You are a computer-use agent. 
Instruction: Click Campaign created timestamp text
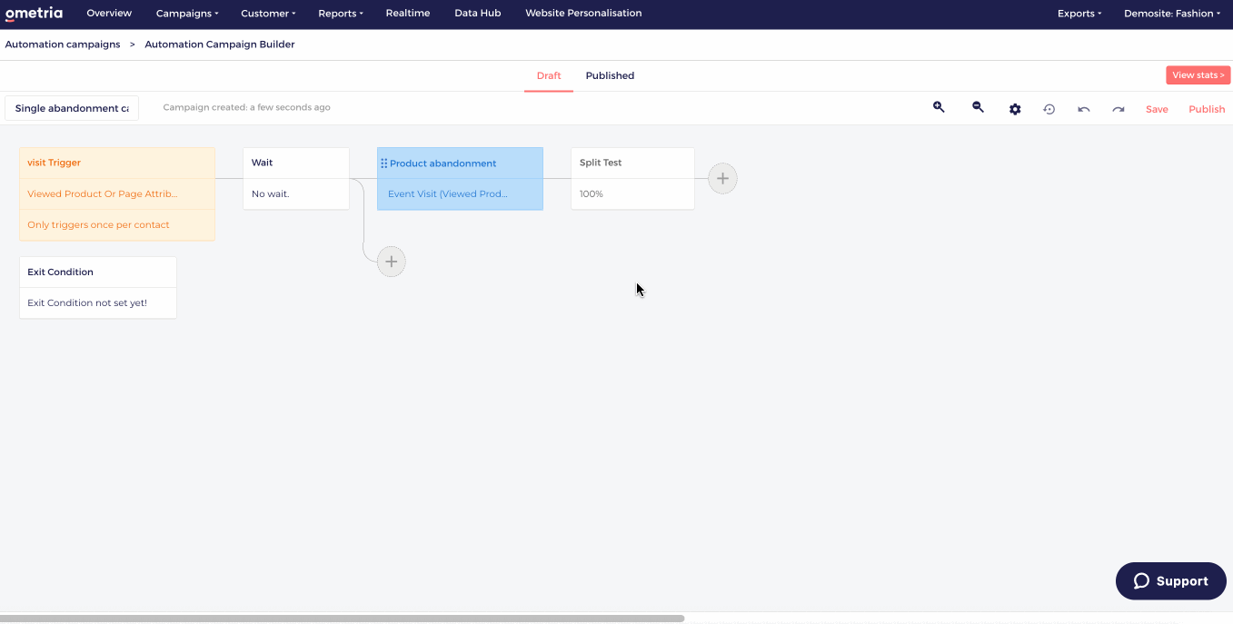click(247, 107)
